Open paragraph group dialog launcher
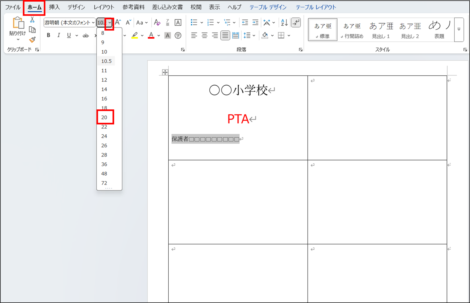The image size is (470, 303). (x=301, y=50)
